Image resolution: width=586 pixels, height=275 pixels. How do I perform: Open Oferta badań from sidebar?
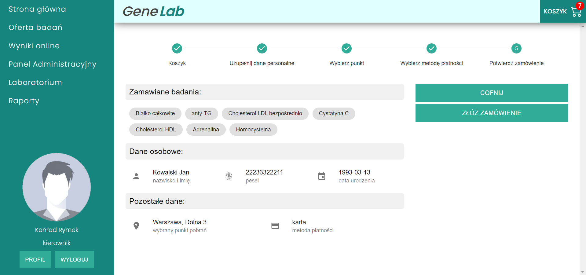tap(35, 28)
